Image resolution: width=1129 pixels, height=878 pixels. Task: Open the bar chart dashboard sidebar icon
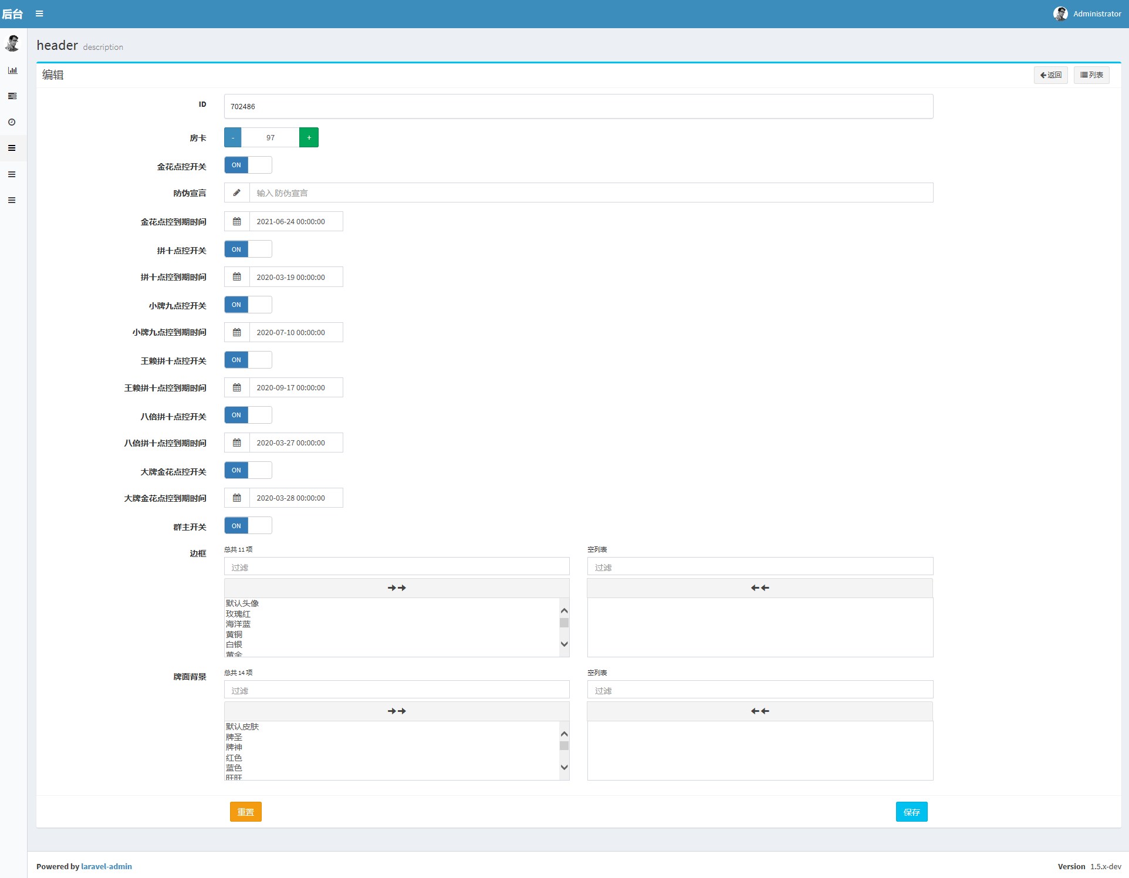(12, 70)
